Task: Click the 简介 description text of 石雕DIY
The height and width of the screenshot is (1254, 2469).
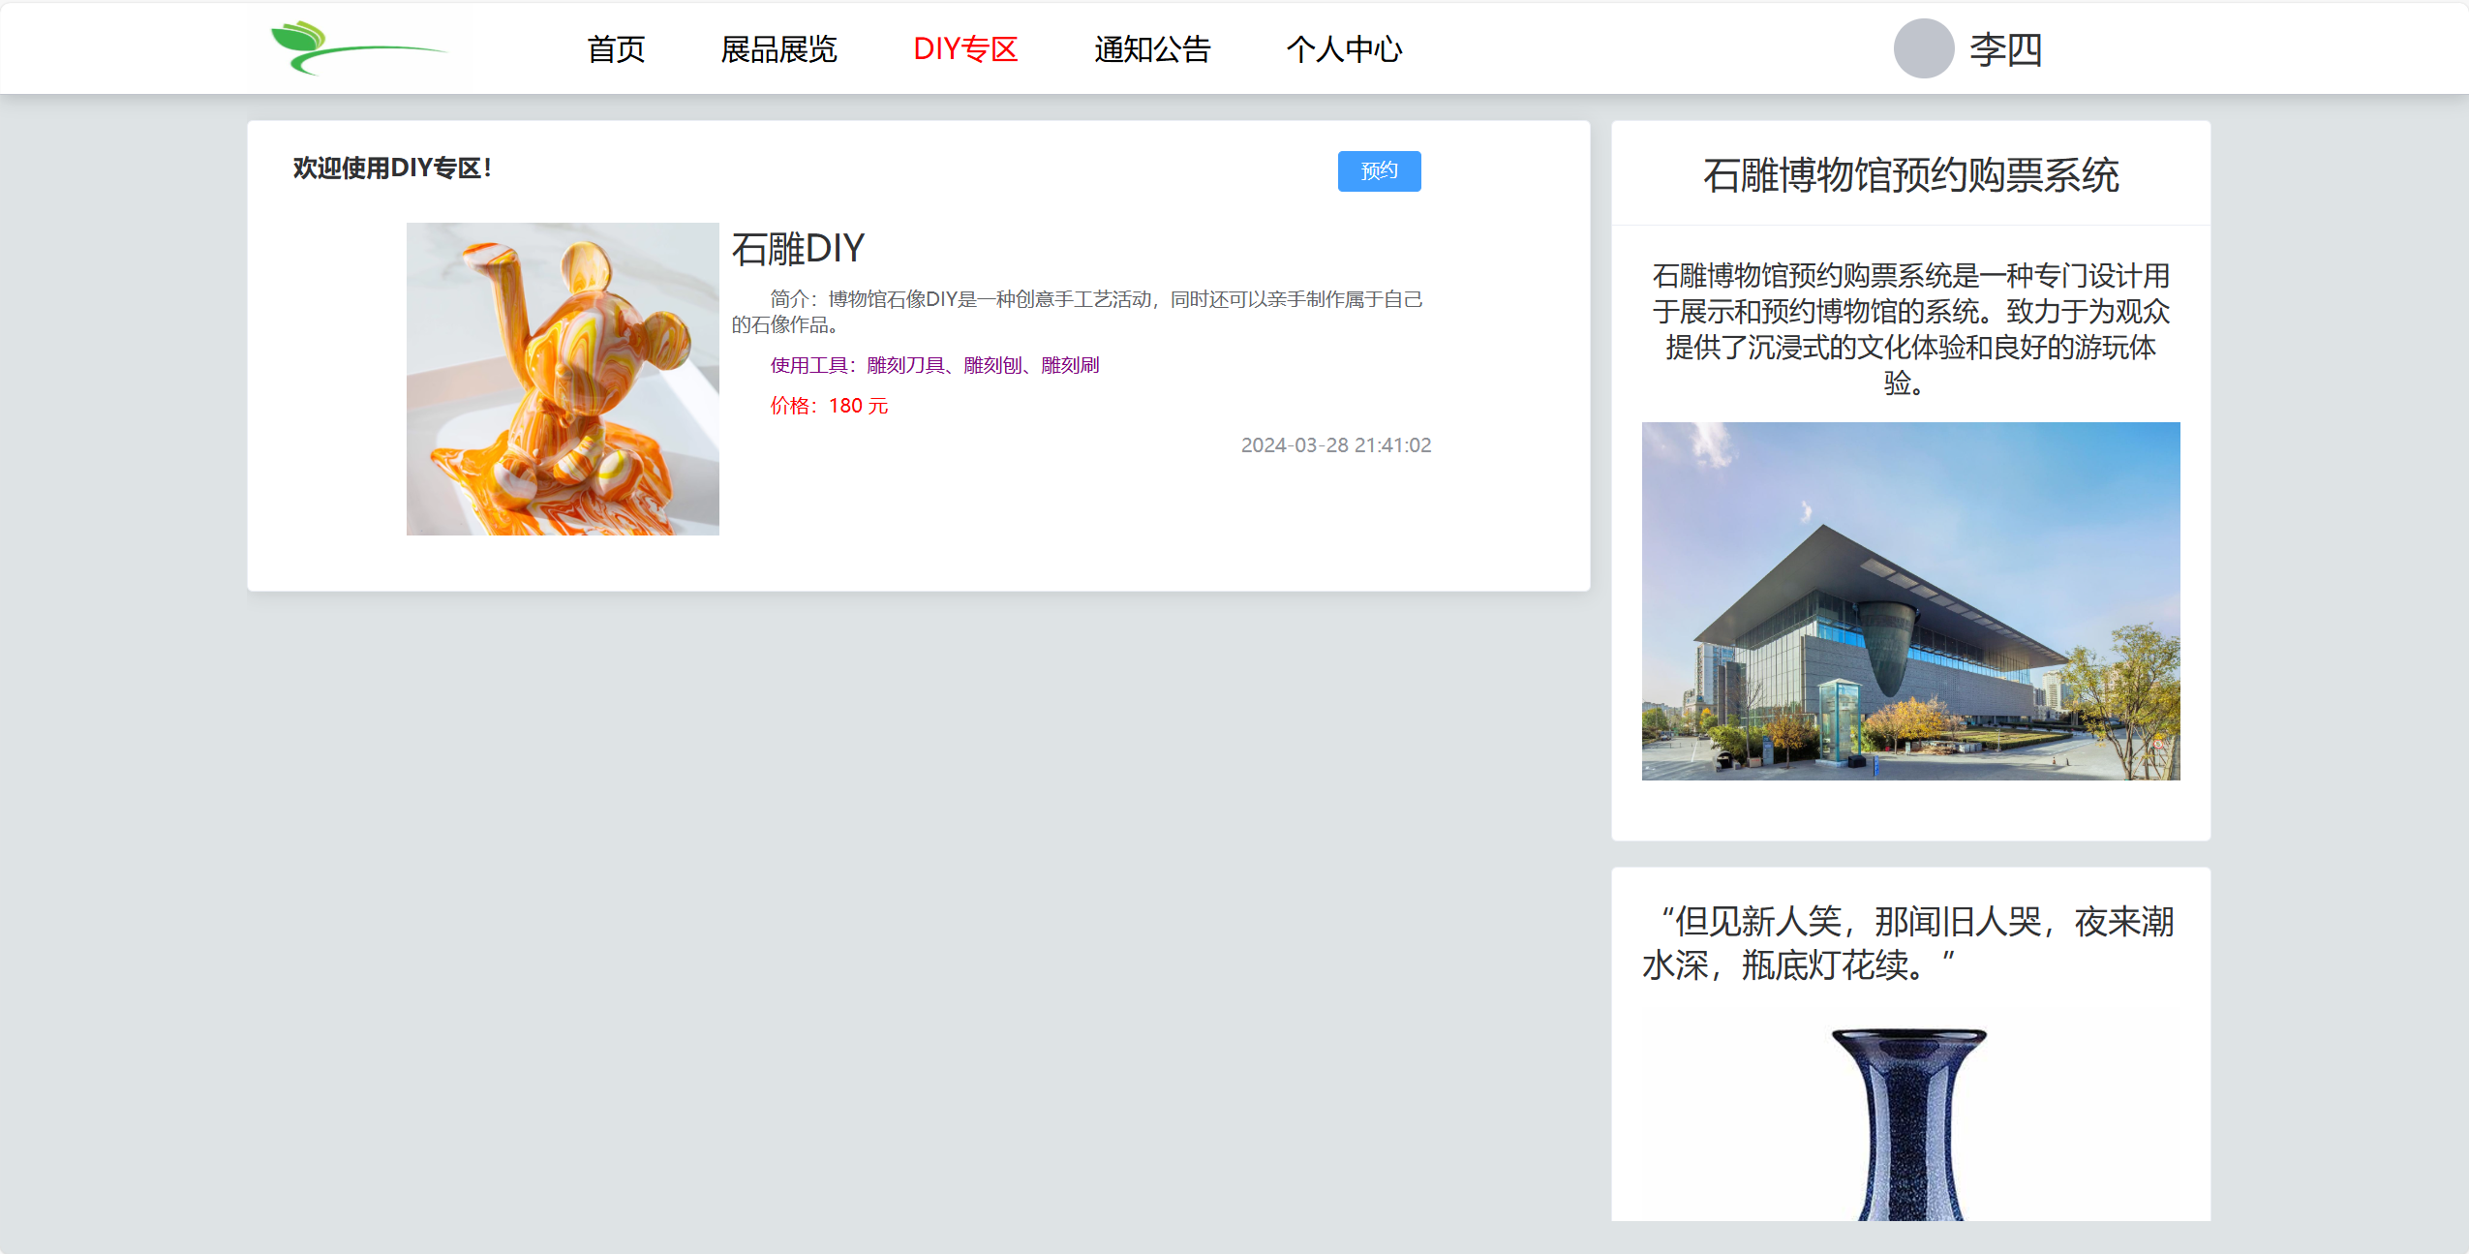Action: [1075, 311]
